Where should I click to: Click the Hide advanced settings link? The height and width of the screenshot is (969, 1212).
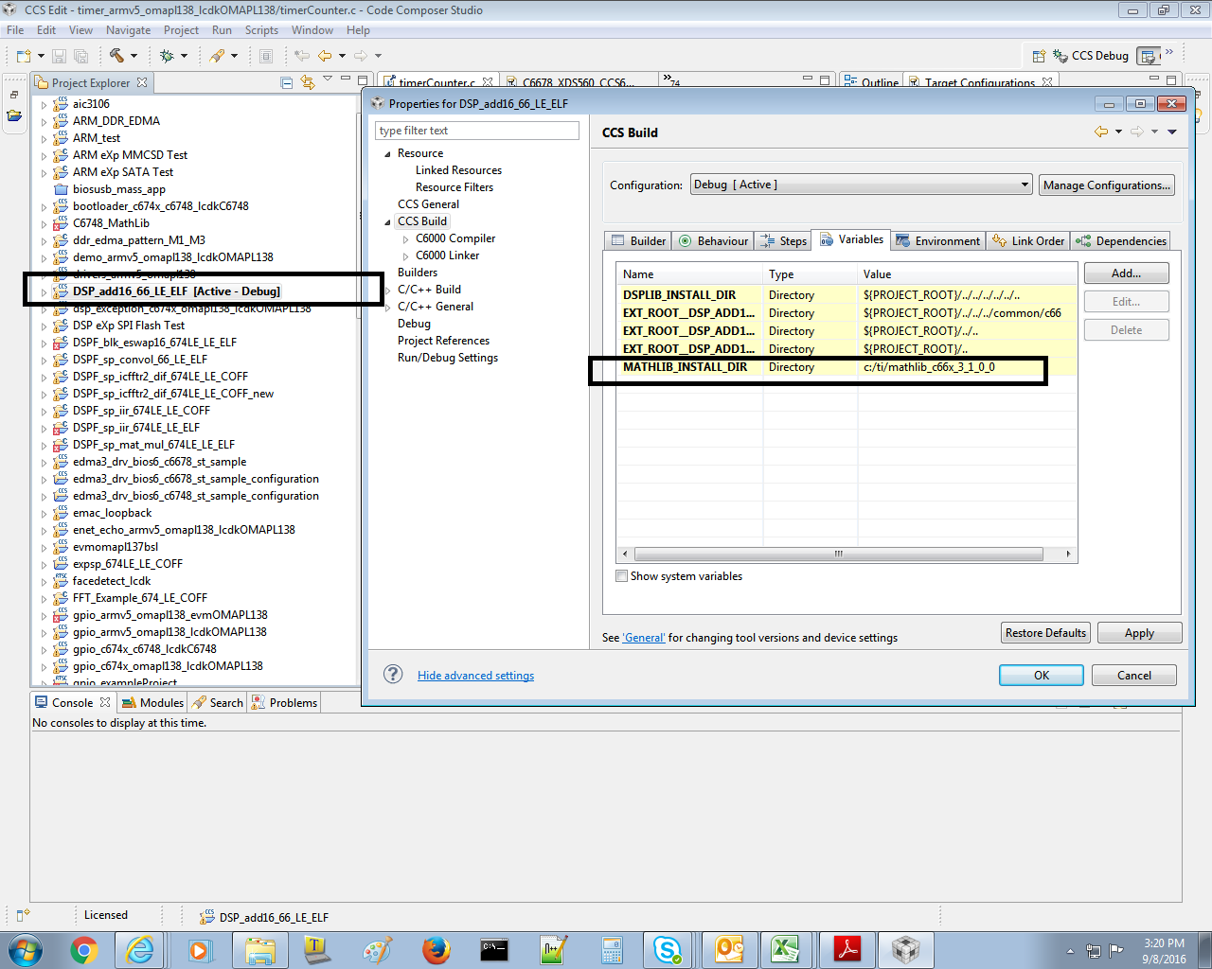point(475,675)
